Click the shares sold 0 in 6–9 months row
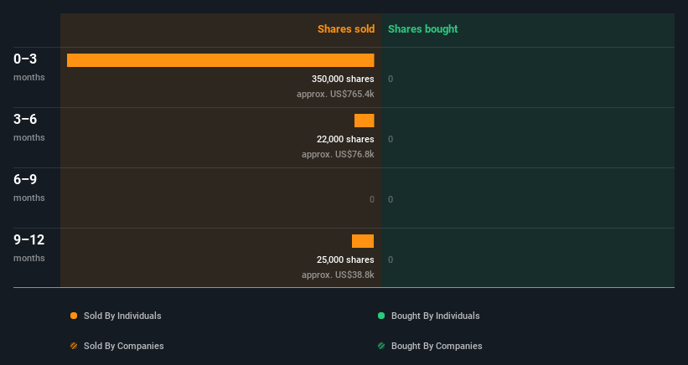Screen dimensions: 688x365 371,199
